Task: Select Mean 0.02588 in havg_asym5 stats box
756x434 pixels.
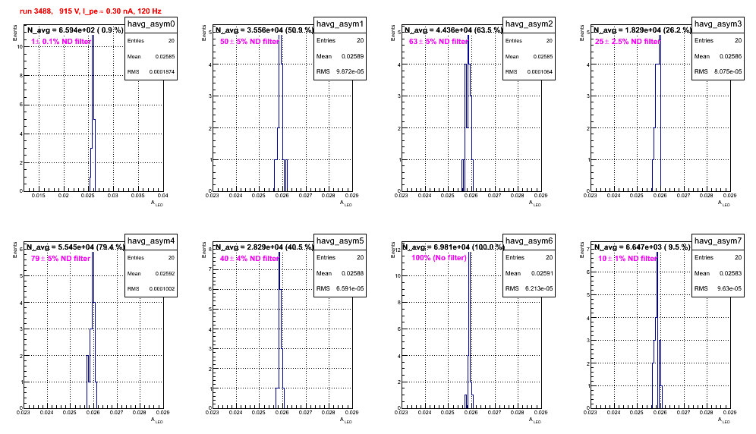Action: click(340, 273)
